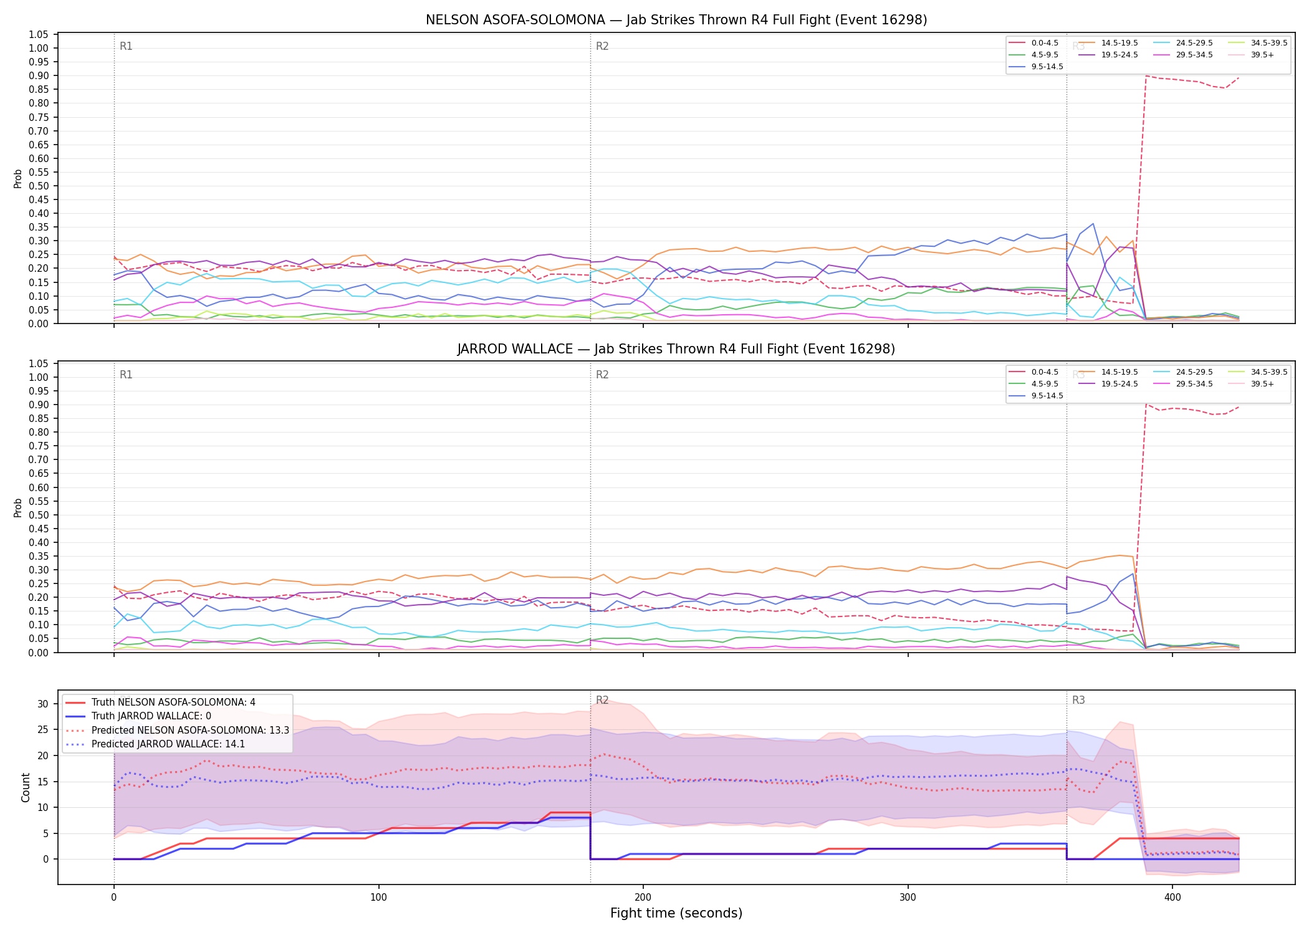The width and height of the screenshot is (1309, 935).
Task: Click the R2 round label in Count chart
Action: point(602,700)
